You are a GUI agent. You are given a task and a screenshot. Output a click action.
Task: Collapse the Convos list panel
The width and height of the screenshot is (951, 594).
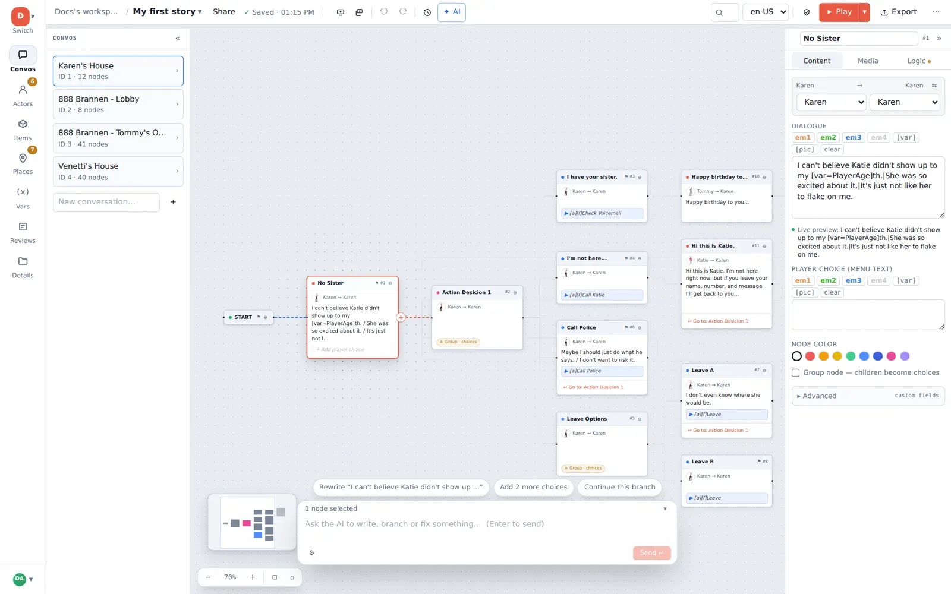pyautogui.click(x=178, y=38)
